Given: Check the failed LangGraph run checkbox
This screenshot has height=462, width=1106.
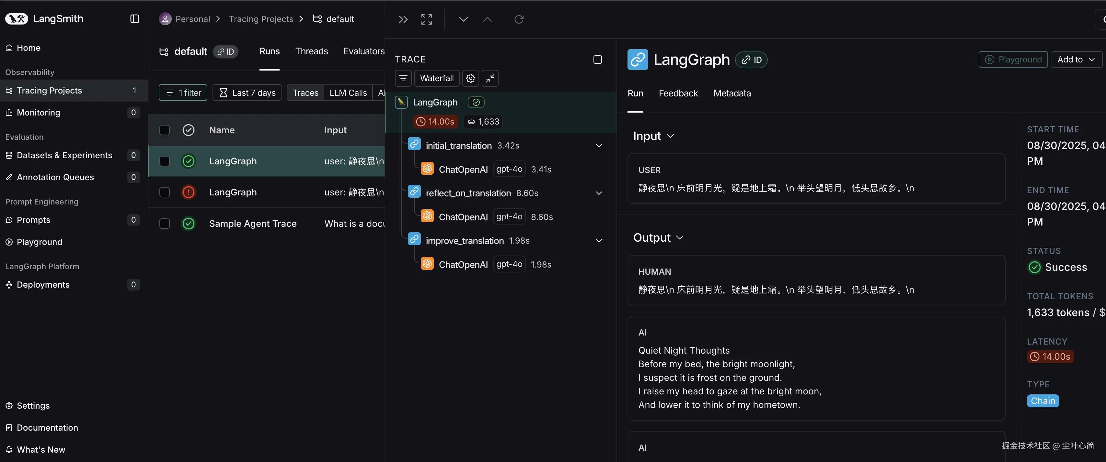Looking at the screenshot, I should pyautogui.click(x=165, y=192).
